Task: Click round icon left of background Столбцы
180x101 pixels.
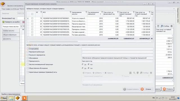Action: (158, 26)
